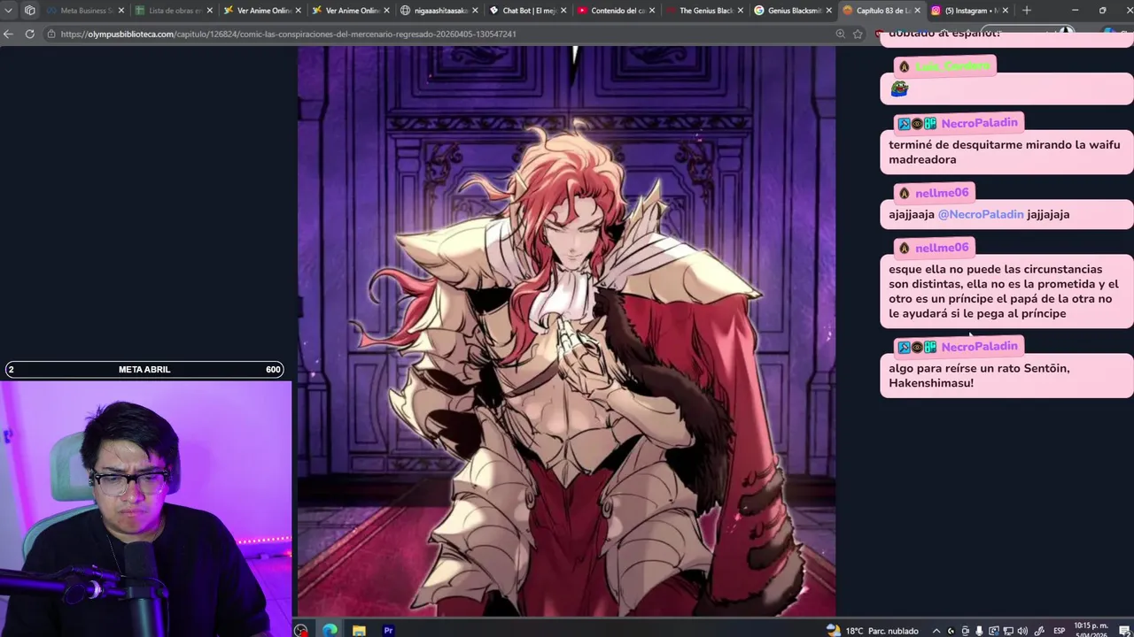Close the Capítulo 83 tab
The height and width of the screenshot is (637, 1134).
(x=917, y=11)
